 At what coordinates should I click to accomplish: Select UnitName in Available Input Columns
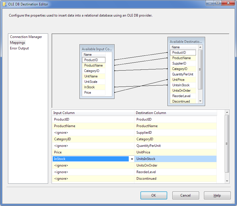point(91,76)
